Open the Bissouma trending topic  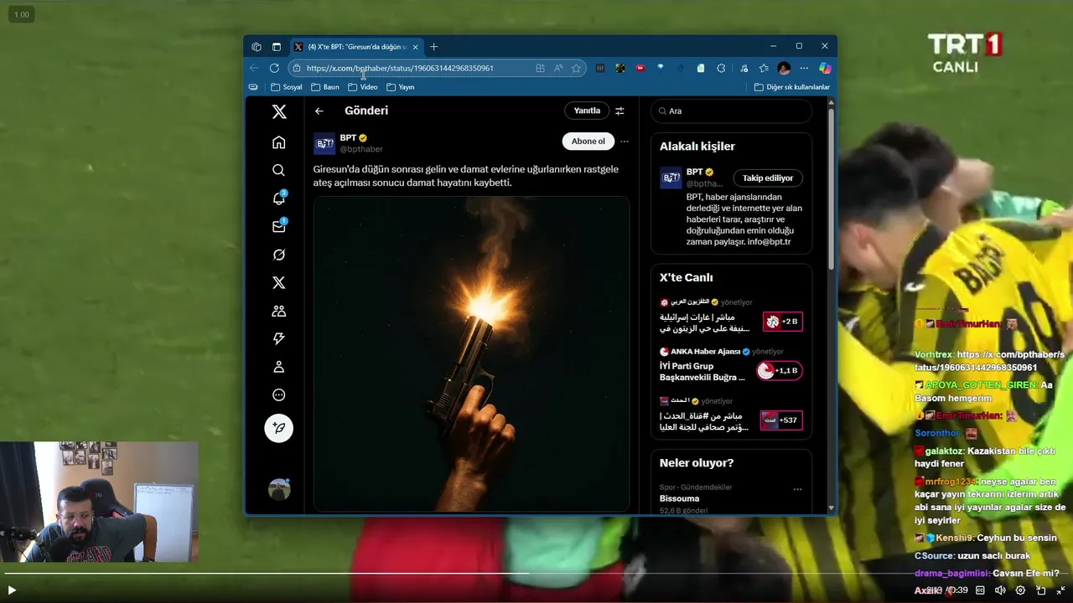(680, 498)
